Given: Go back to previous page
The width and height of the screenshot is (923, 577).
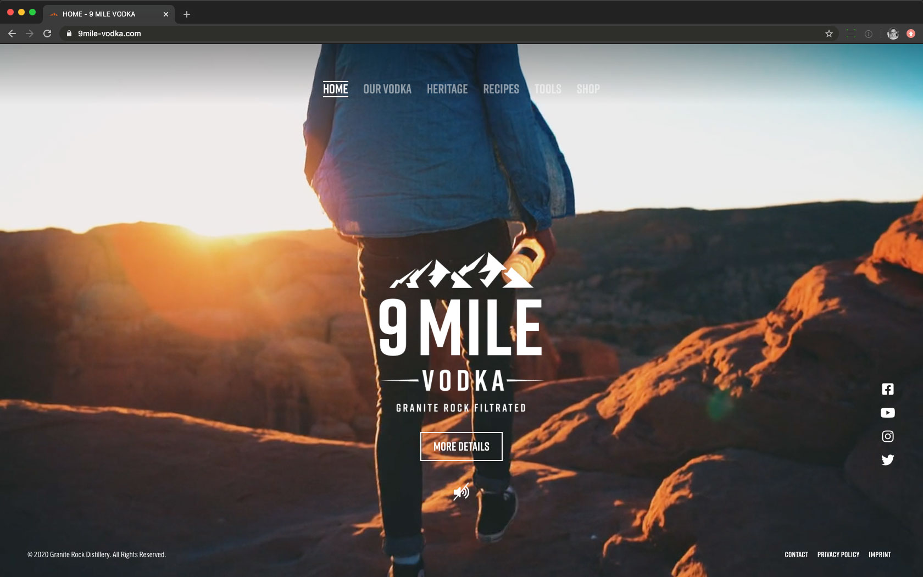Looking at the screenshot, I should tap(12, 34).
